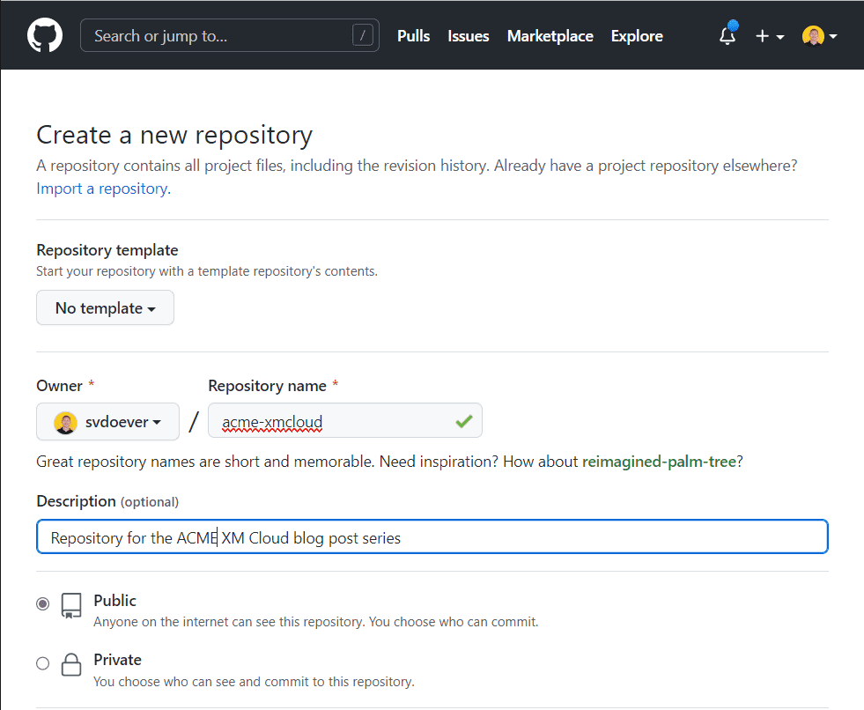Open the GitHub home logo
This screenshot has width=864, height=710.
coord(45,36)
